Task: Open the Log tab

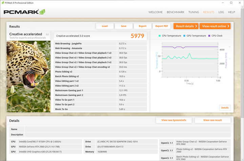Action: coord(221,12)
